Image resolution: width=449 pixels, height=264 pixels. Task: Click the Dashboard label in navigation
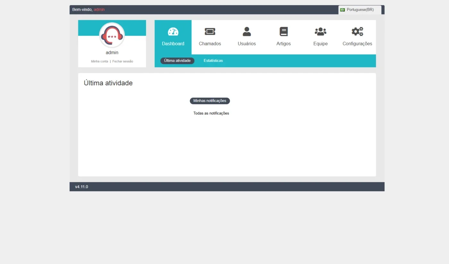173,44
